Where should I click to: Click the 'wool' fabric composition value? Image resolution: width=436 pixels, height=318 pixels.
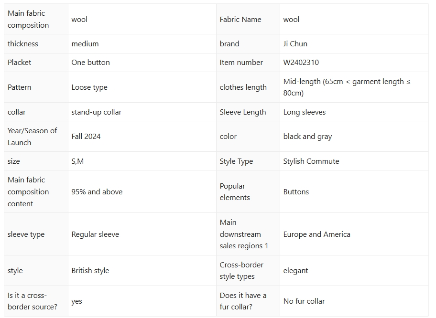[x=79, y=20]
